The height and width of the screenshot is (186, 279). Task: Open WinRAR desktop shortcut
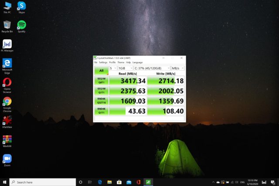coord(7,141)
